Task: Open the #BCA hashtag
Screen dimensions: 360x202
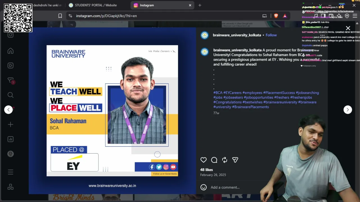Action: (x=218, y=93)
